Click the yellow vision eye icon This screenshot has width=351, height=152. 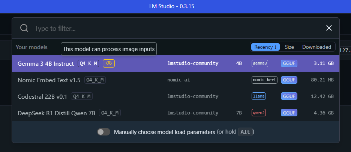pyautogui.click(x=109, y=63)
